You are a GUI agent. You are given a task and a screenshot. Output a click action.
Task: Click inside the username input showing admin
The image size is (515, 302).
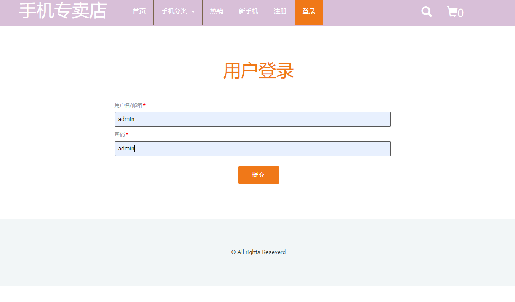point(252,119)
